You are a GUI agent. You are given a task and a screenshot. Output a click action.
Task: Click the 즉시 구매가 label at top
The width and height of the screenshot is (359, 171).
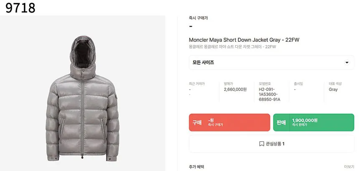198,18
